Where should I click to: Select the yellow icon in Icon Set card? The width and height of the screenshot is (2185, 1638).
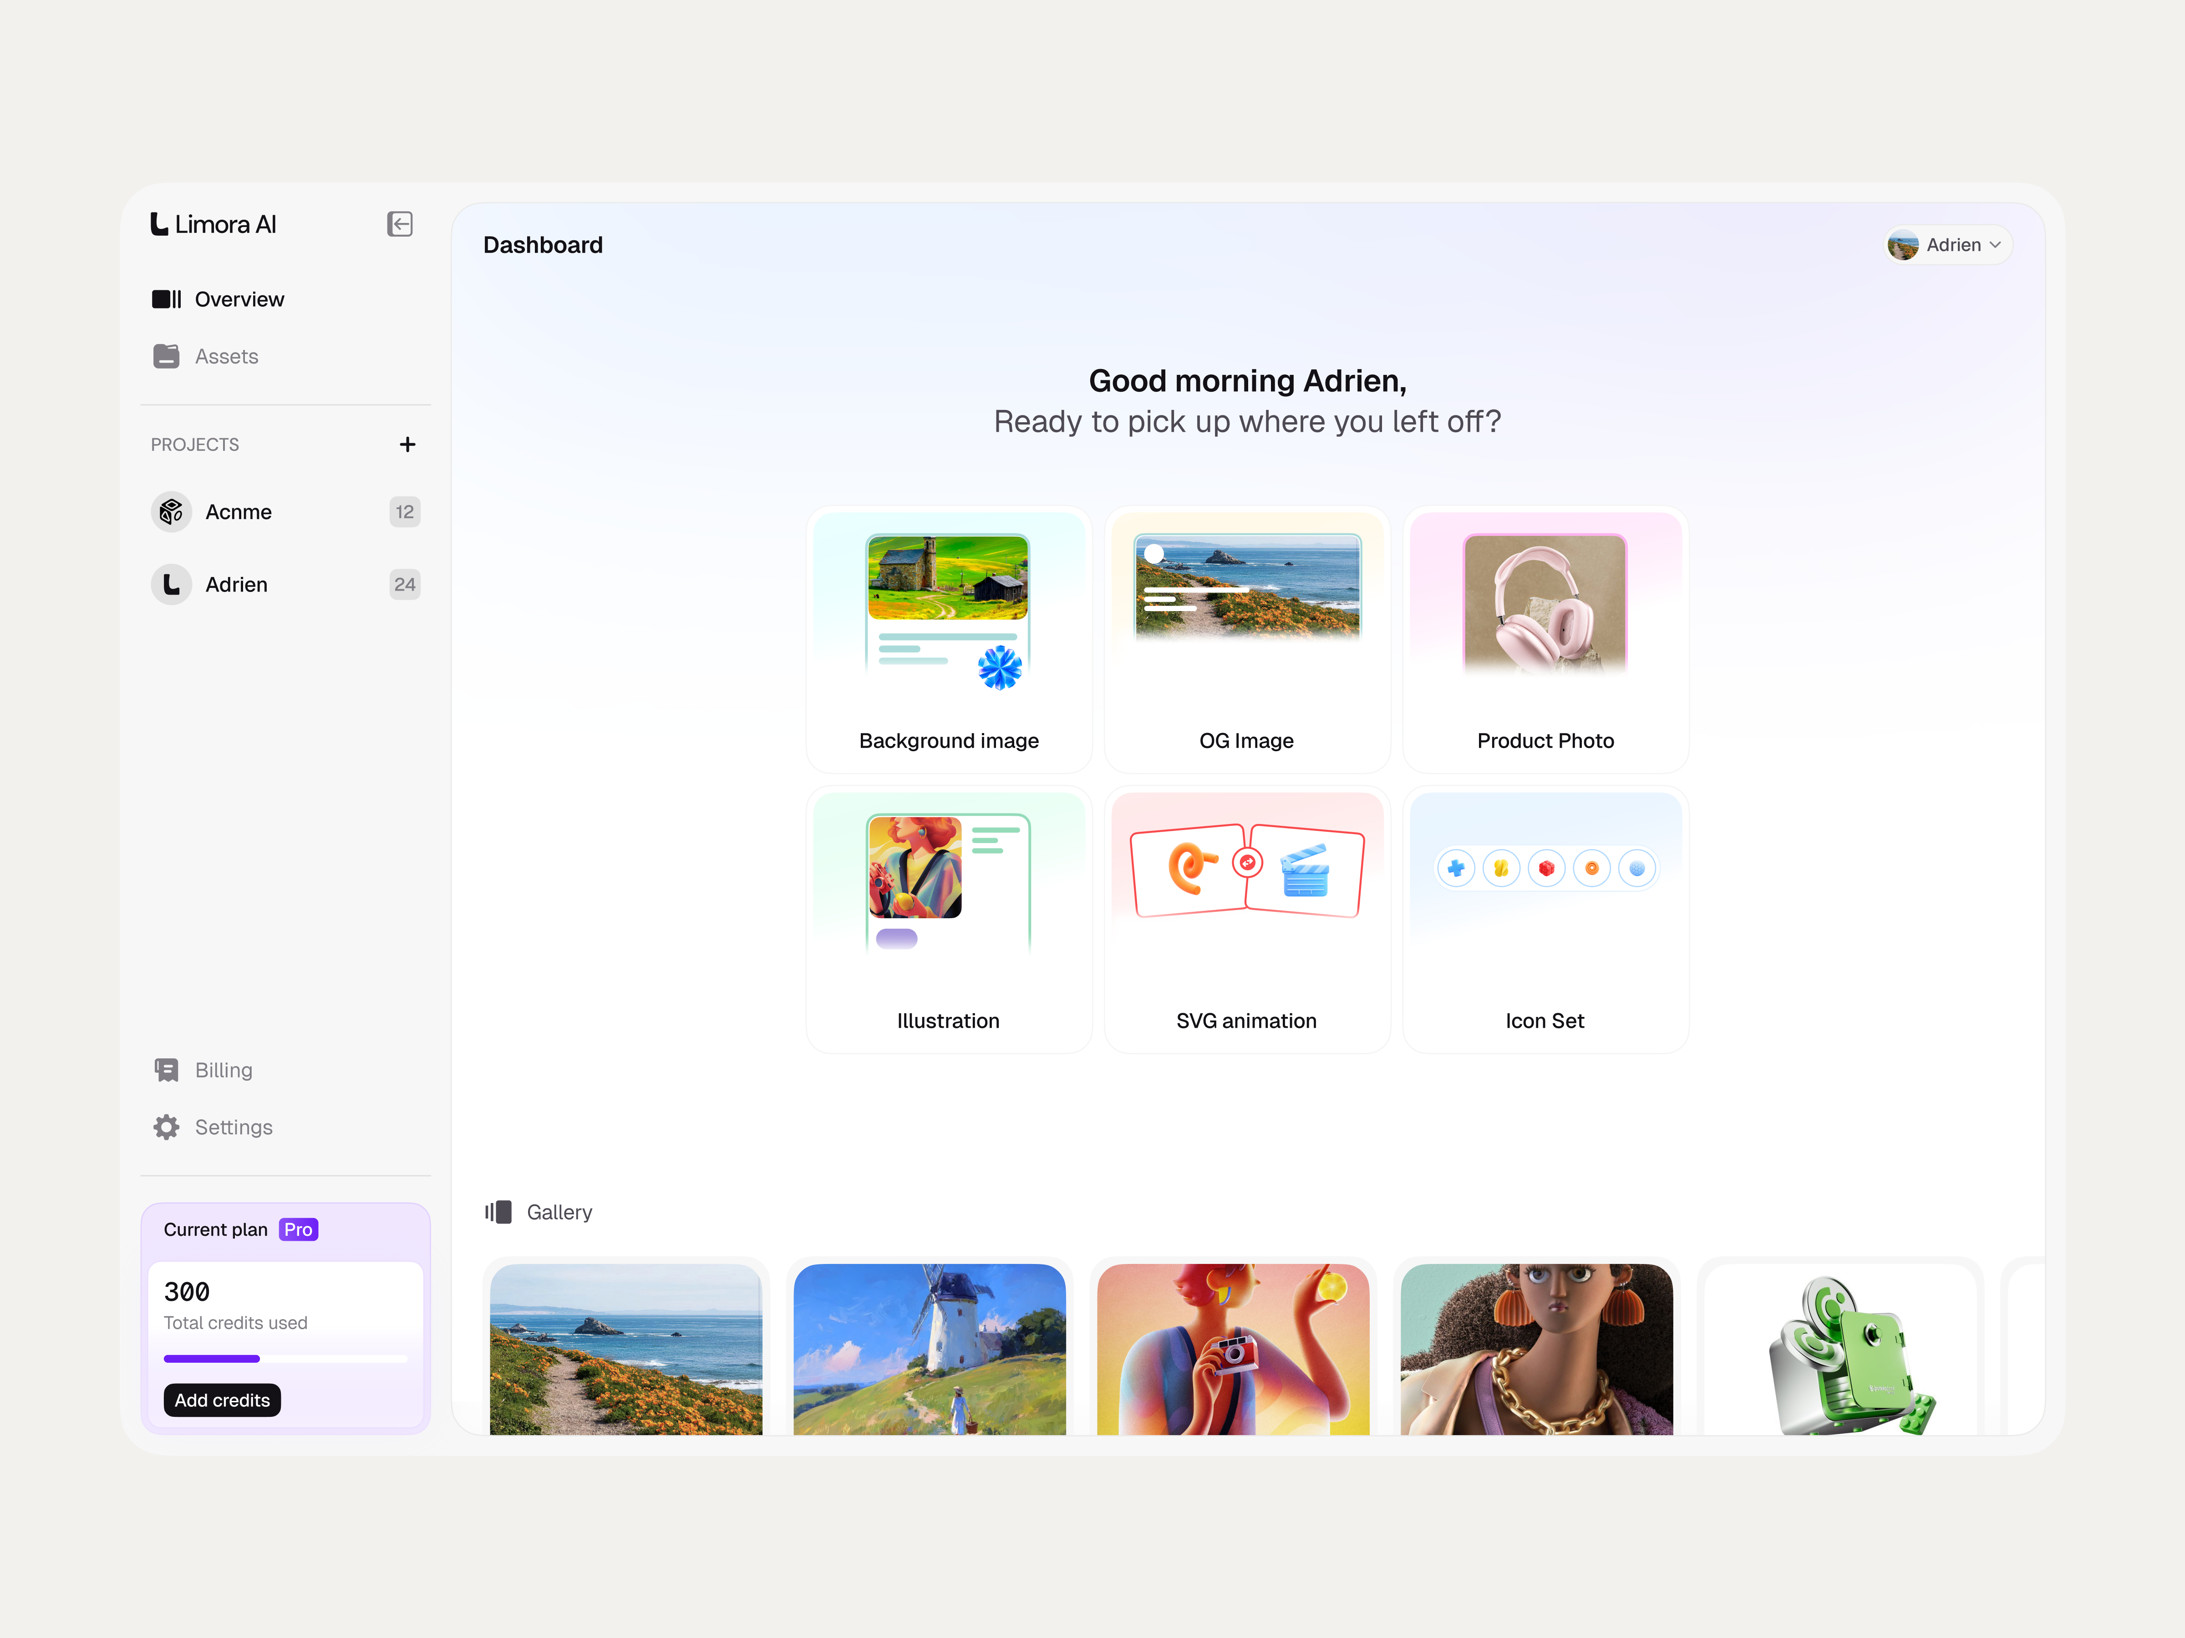pos(1500,869)
